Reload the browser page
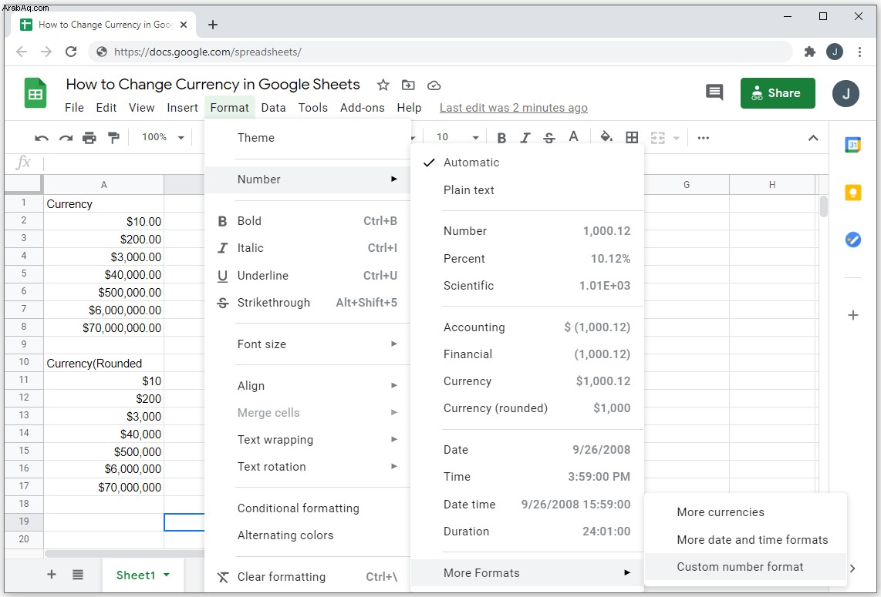 coord(71,52)
